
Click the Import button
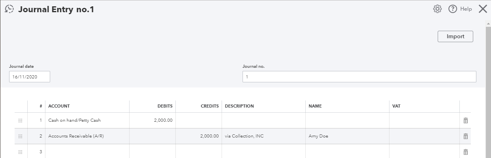point(455,36)
